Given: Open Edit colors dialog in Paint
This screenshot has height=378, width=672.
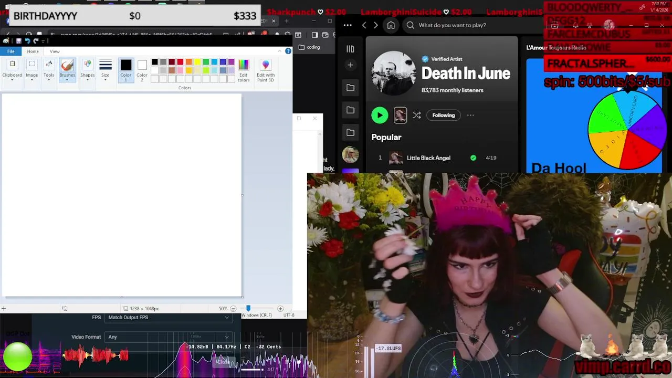Looking at the screenshot, I should pyautogui.click(x=244, y=70).
